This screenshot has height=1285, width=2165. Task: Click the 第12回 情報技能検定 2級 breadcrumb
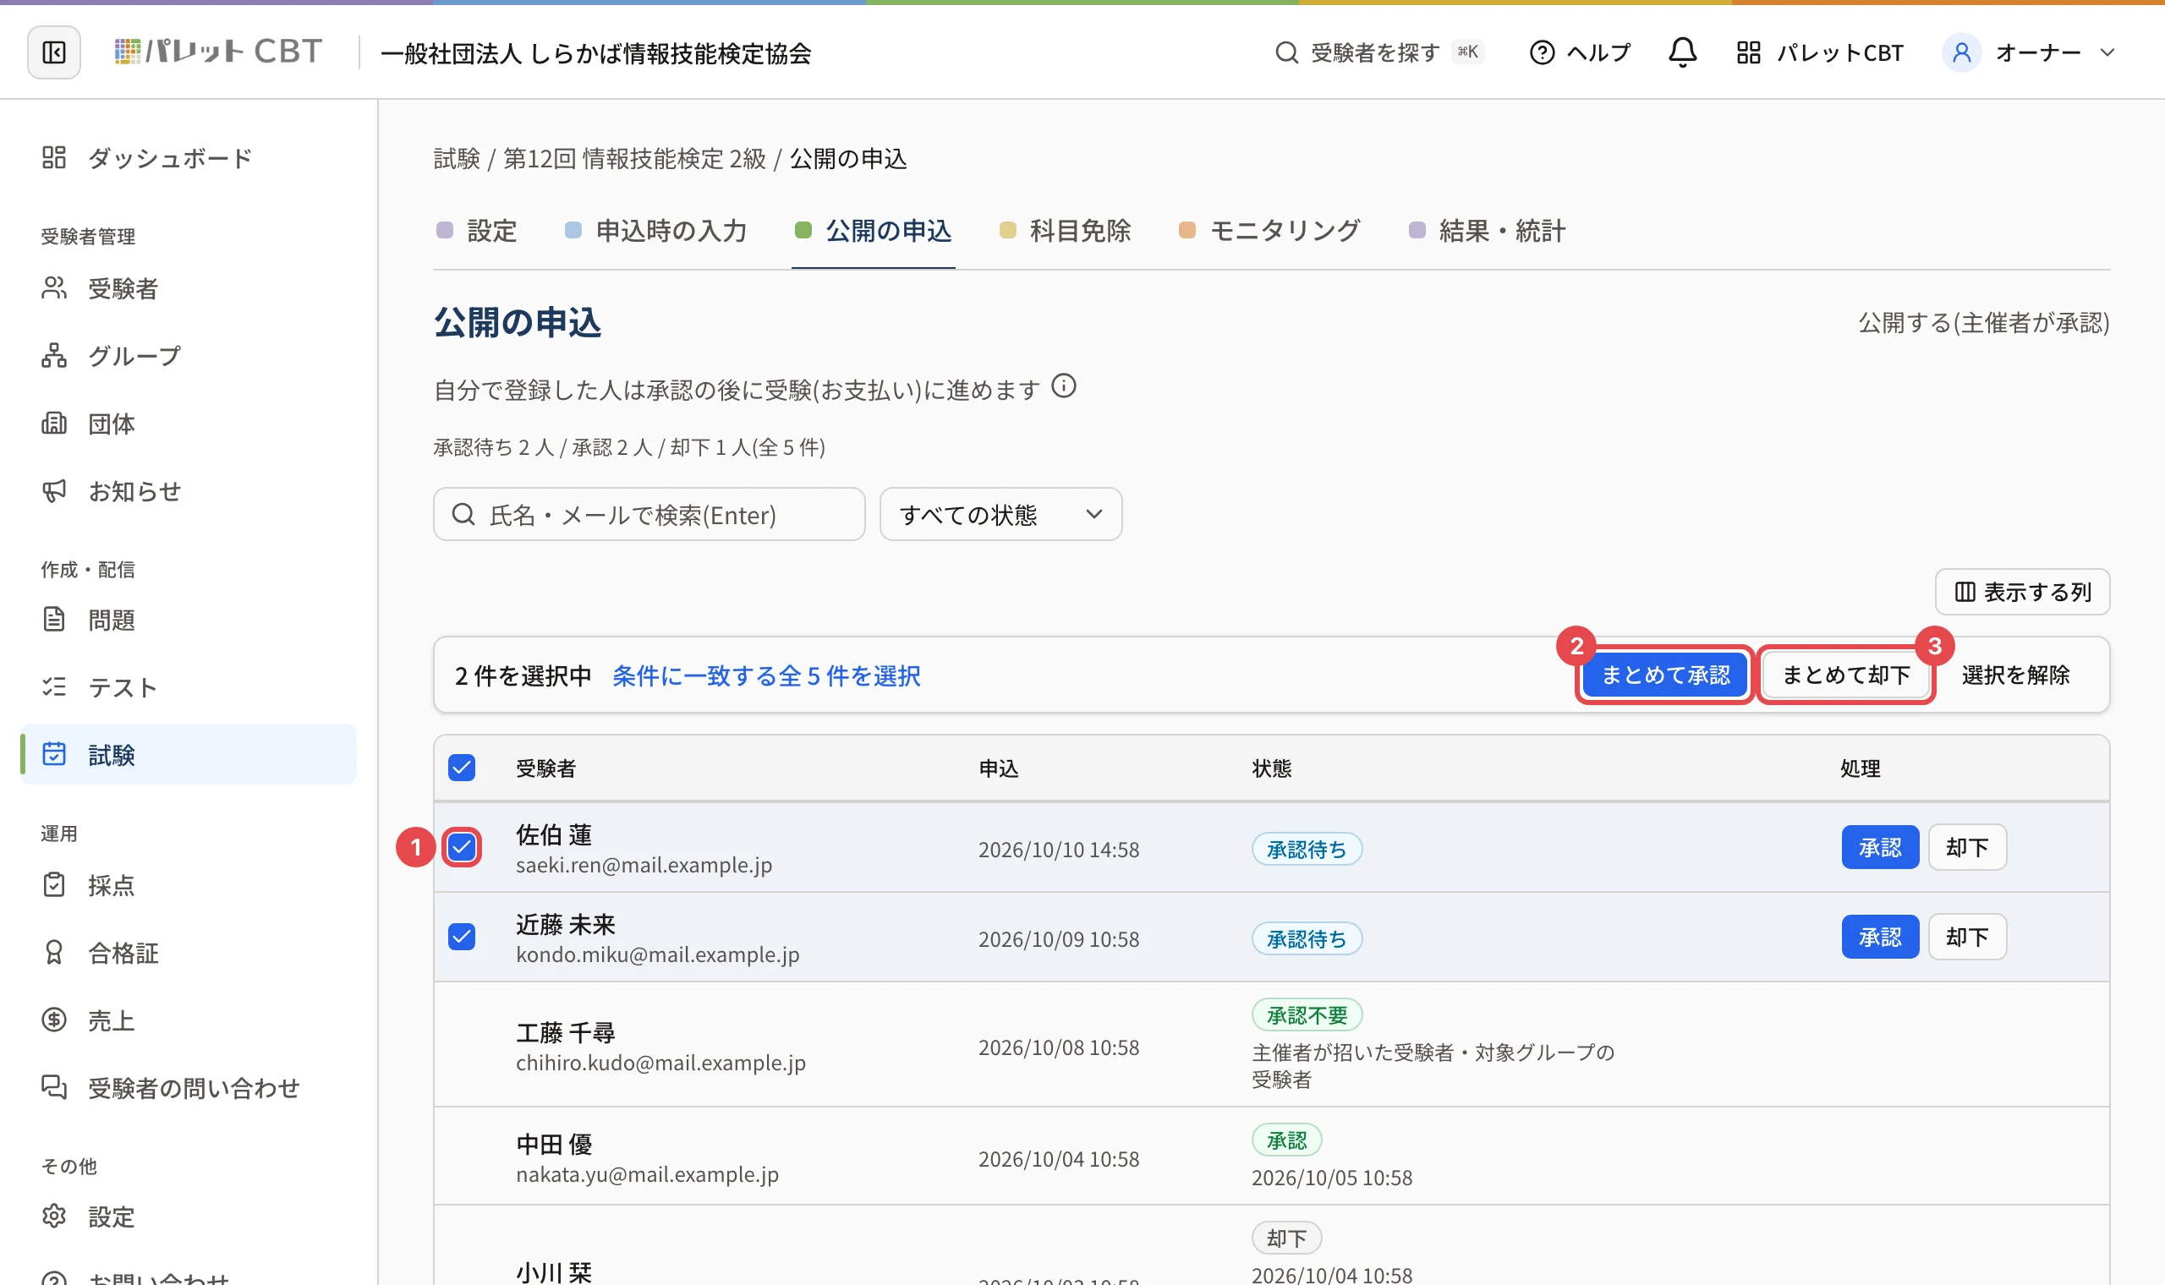tap(635, 158)
